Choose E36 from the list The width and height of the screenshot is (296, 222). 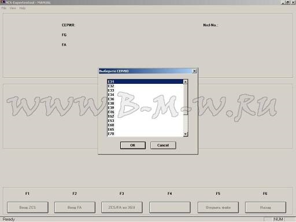(145, 99)
